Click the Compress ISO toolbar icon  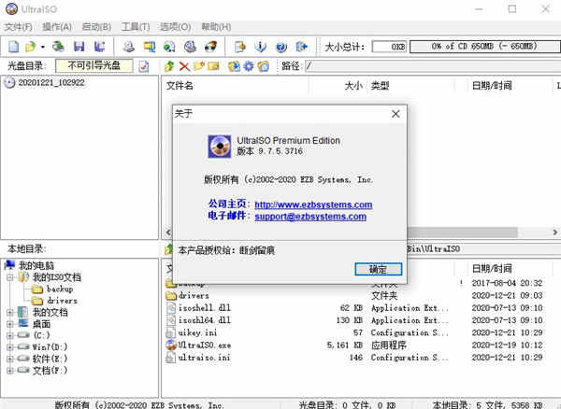(210, 47)
